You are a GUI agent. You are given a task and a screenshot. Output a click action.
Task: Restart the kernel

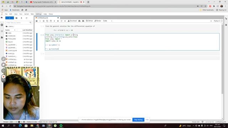(x=62, y=21)
